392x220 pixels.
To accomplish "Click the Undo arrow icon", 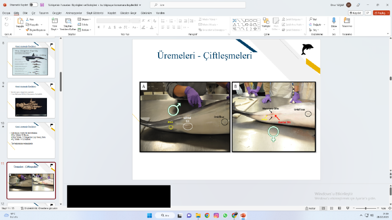I will coord(6,19).
